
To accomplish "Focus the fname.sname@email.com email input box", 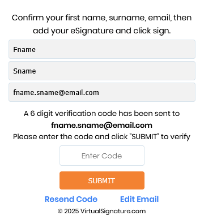I will [x=102, y=92].
